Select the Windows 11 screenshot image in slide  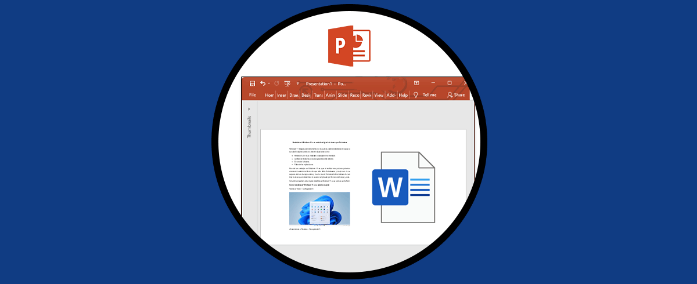pos(319,209)
